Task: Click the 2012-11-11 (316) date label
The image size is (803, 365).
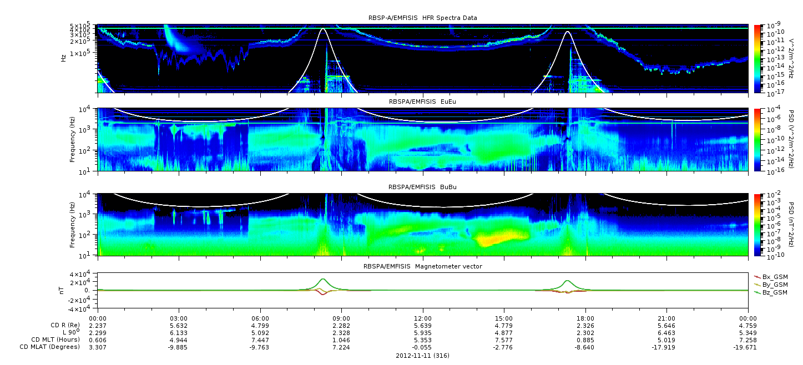Action: 422,355
